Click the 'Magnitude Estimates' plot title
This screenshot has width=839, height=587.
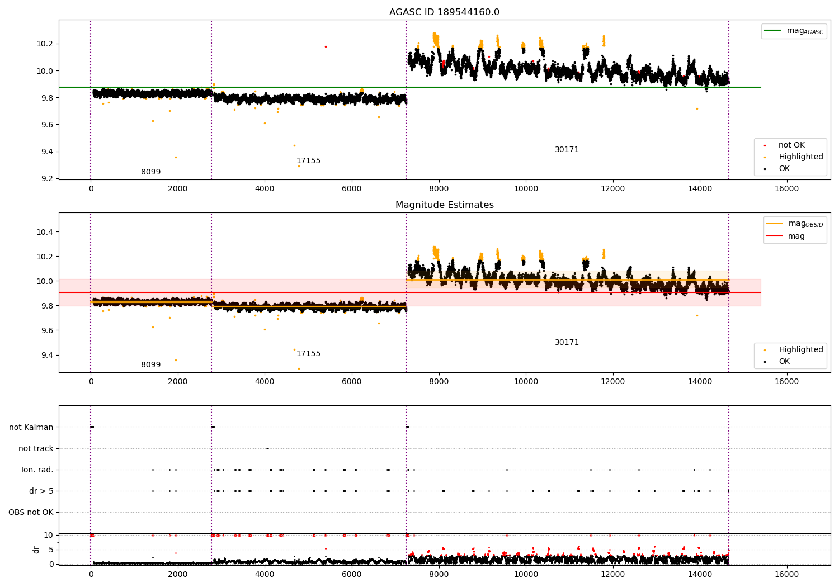pos(444,205)
